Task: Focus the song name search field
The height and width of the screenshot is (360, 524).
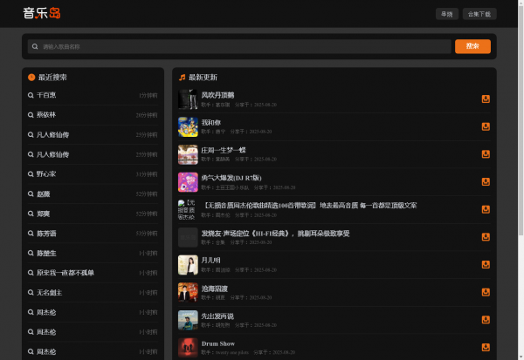Action: coord(240,46)
